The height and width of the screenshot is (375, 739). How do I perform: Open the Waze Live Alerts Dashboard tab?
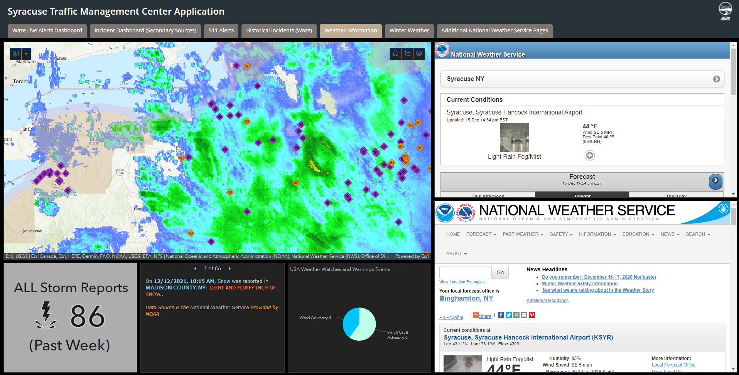pos(47,31)
